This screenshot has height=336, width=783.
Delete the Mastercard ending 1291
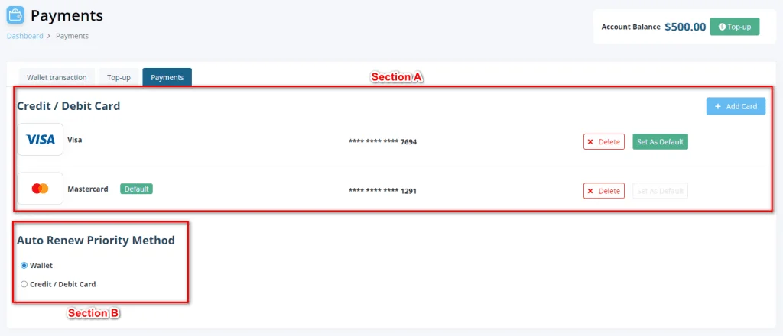[604, 191]
